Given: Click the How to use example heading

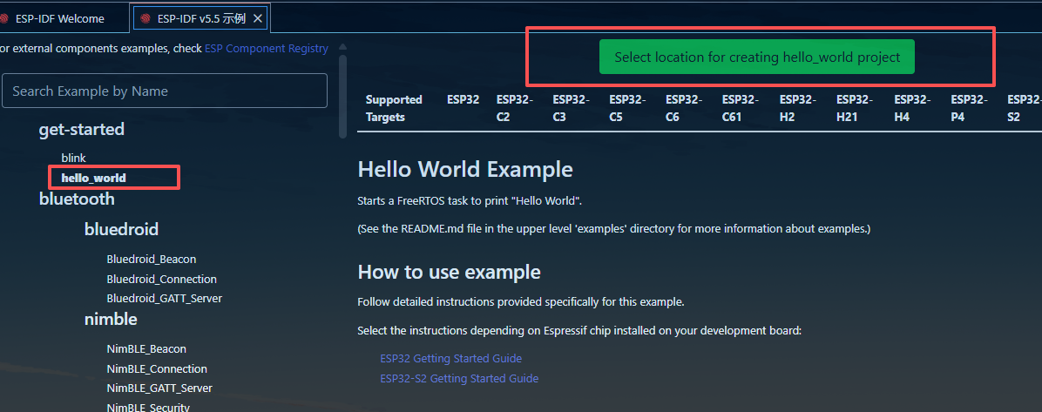Looking at the screenshot, I should 450,272.
